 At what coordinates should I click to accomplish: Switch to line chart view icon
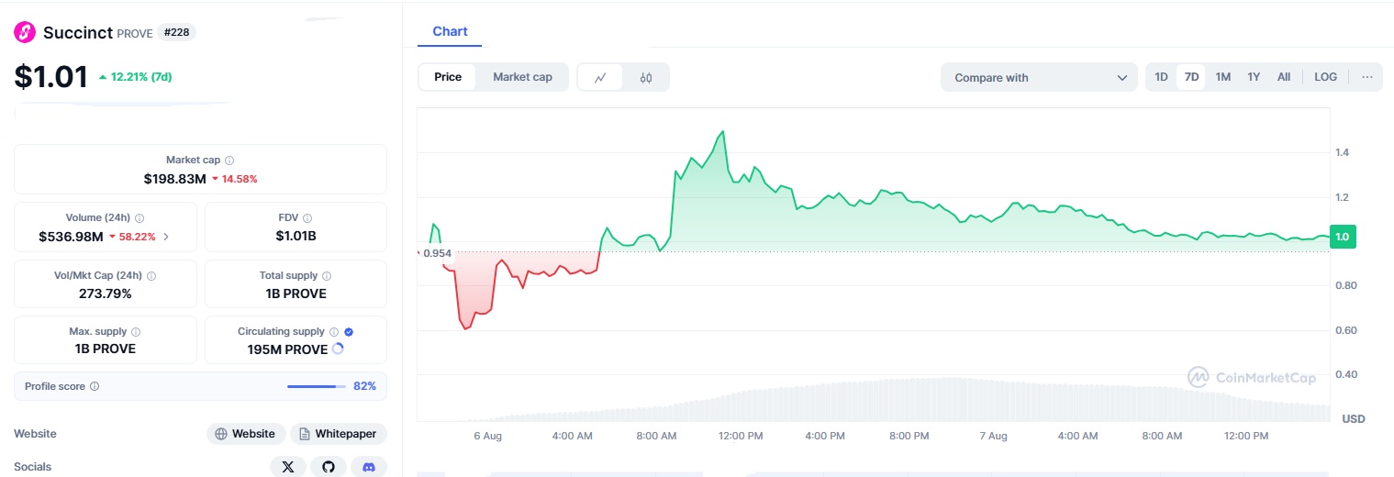point(600,78)
